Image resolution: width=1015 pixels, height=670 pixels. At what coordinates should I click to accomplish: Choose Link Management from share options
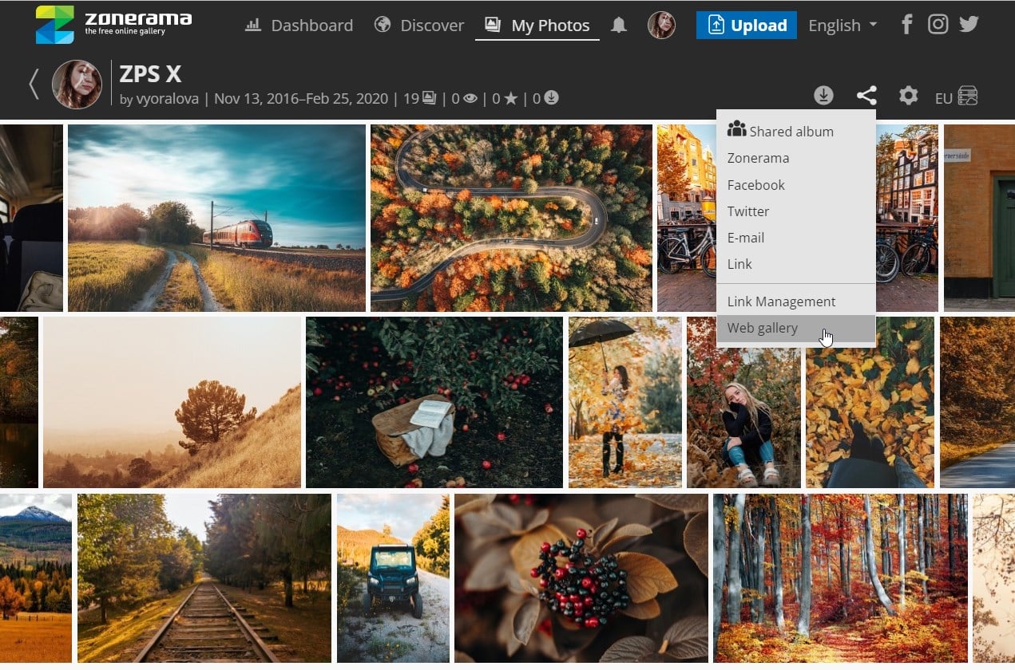(781, 301)
